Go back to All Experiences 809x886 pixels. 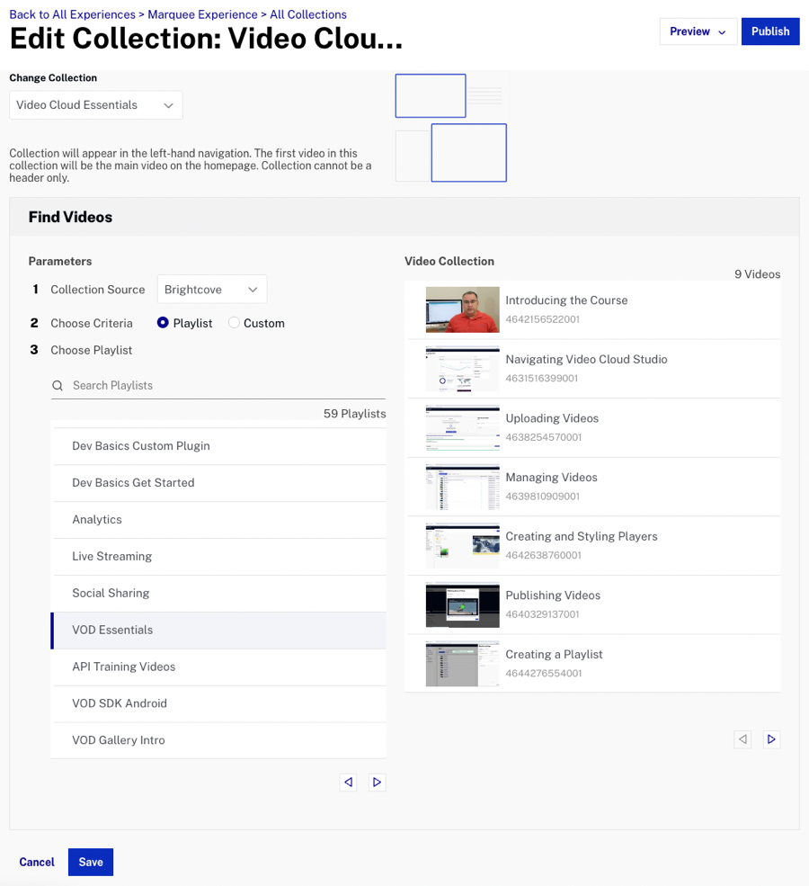72,14
